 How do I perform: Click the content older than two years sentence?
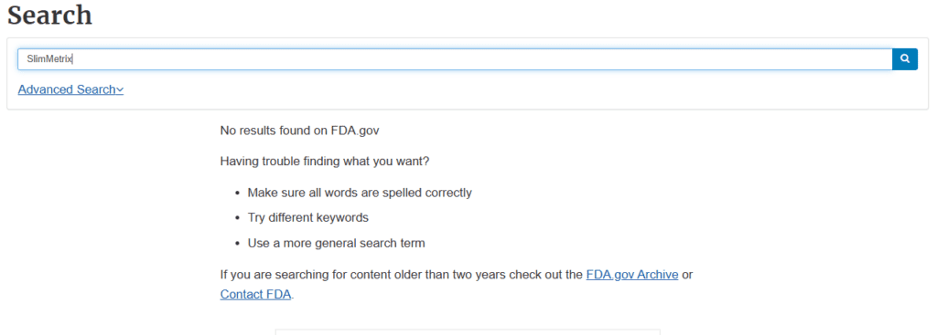(402, 275)
